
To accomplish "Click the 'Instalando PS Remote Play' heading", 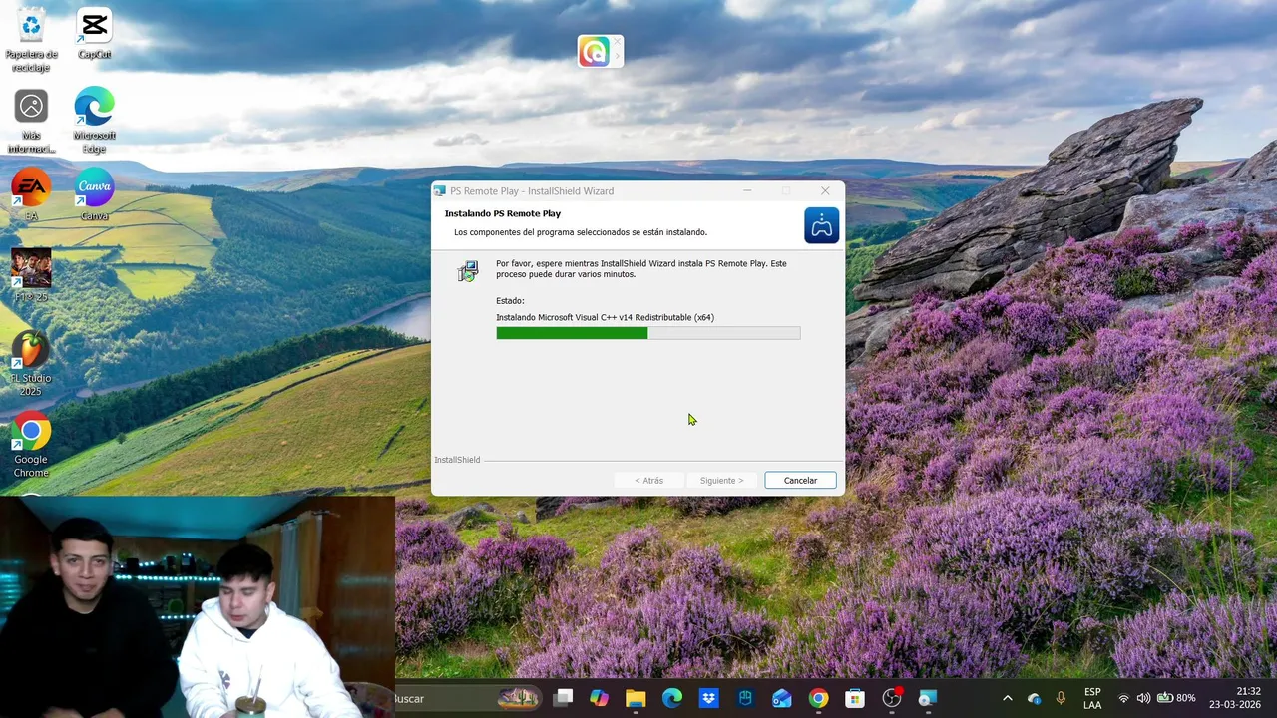I will tap(503, 213).
